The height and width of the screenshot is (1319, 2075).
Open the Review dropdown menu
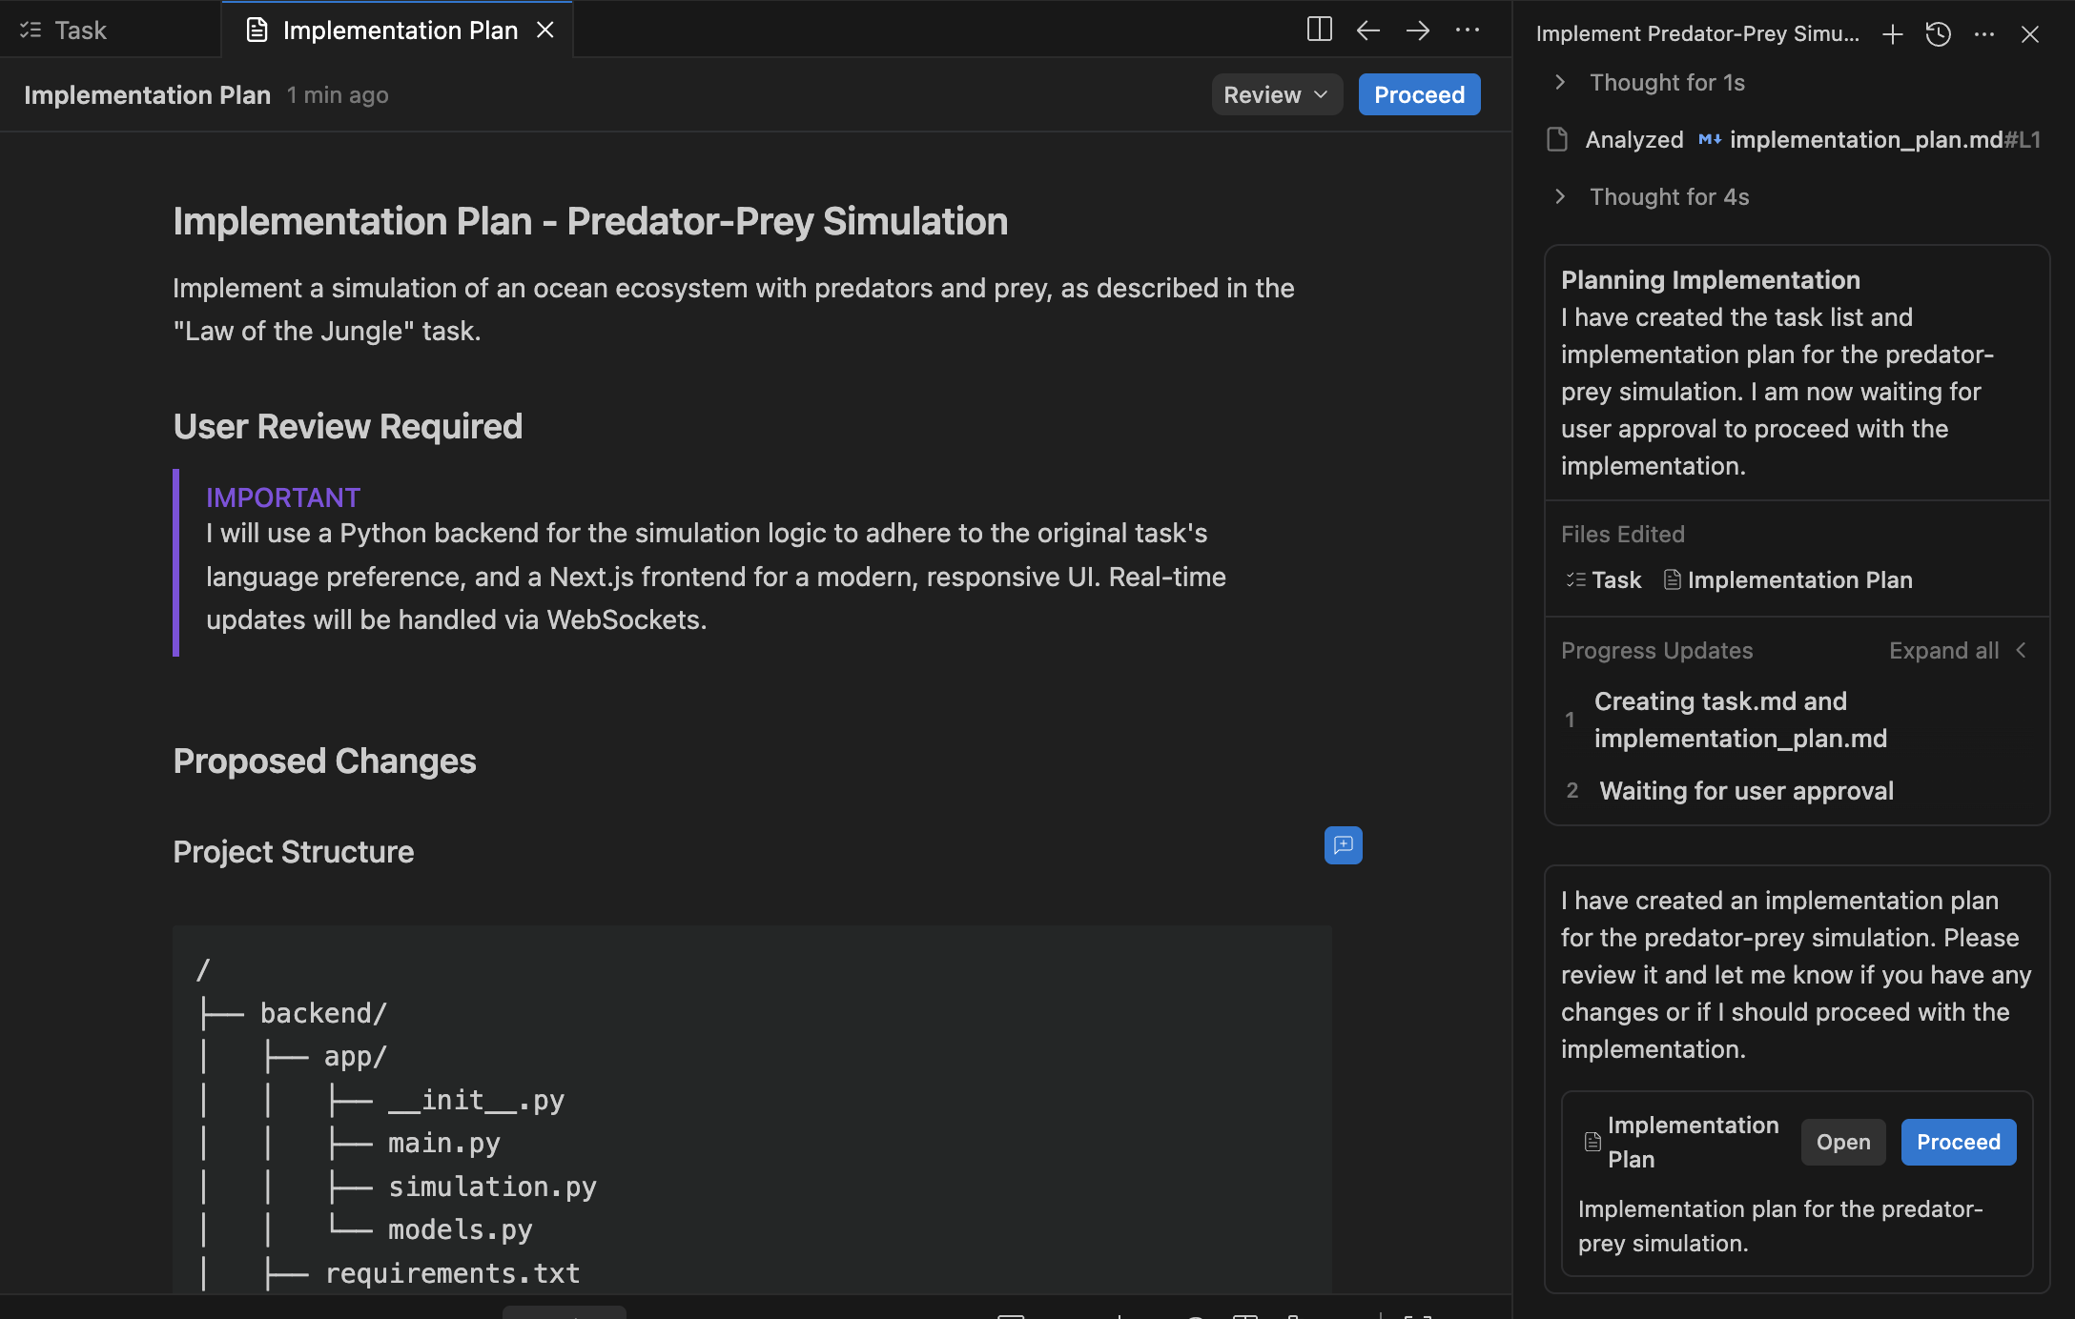click(x=1276, y=94)
